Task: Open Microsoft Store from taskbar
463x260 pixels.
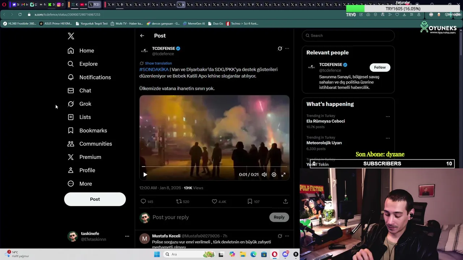Action: click(264, 254)
